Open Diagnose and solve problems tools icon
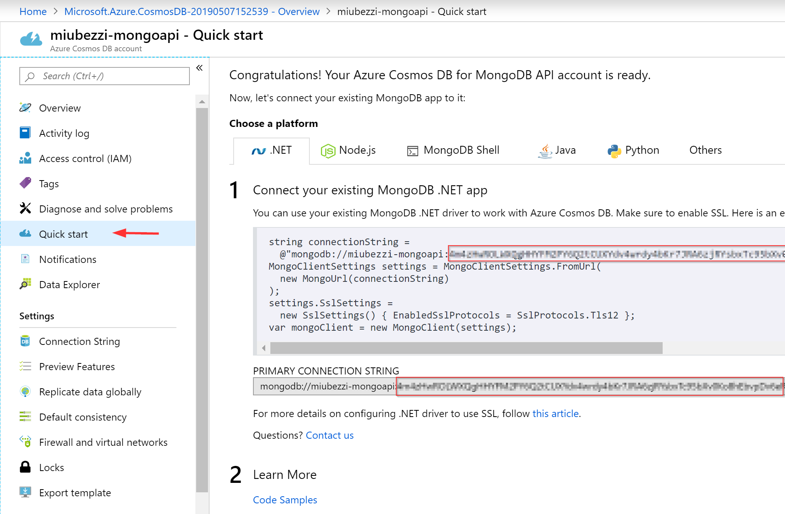The width and height of the screenshot is (785, 514). (x=25, y=209)
